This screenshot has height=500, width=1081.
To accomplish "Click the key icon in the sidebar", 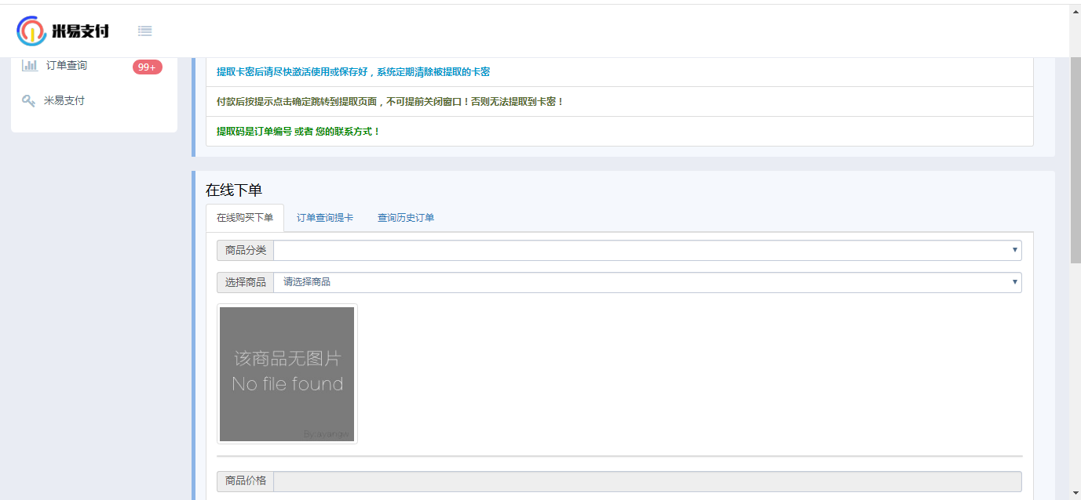I will (29, 101).
